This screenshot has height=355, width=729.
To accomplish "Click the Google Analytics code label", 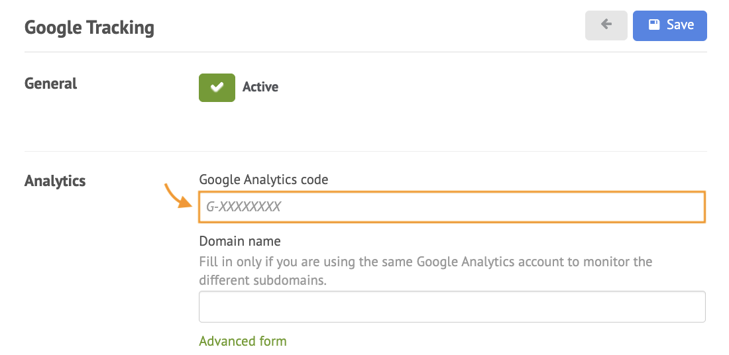I will coord(264,179).
